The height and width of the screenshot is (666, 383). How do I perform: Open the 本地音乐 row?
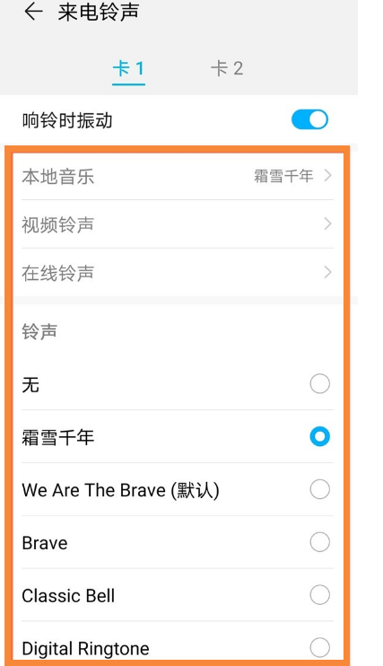pos(178,176)
